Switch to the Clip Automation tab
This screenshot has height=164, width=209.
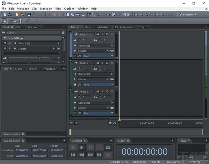[124, 27]
